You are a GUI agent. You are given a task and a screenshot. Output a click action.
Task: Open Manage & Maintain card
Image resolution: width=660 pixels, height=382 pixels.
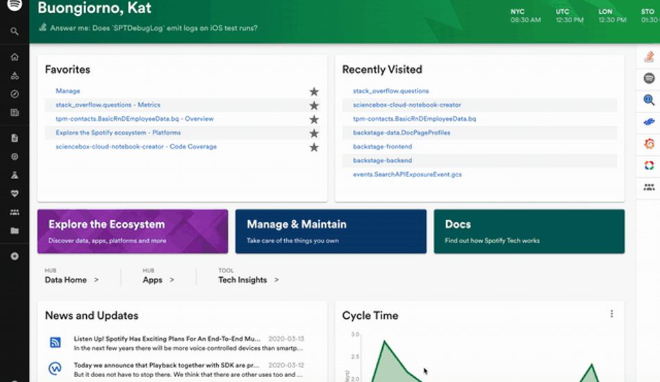tap(331, 231)
